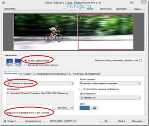Click 'Изображение будет применено к: Все мониторы' text

click(x=28, y=113)
